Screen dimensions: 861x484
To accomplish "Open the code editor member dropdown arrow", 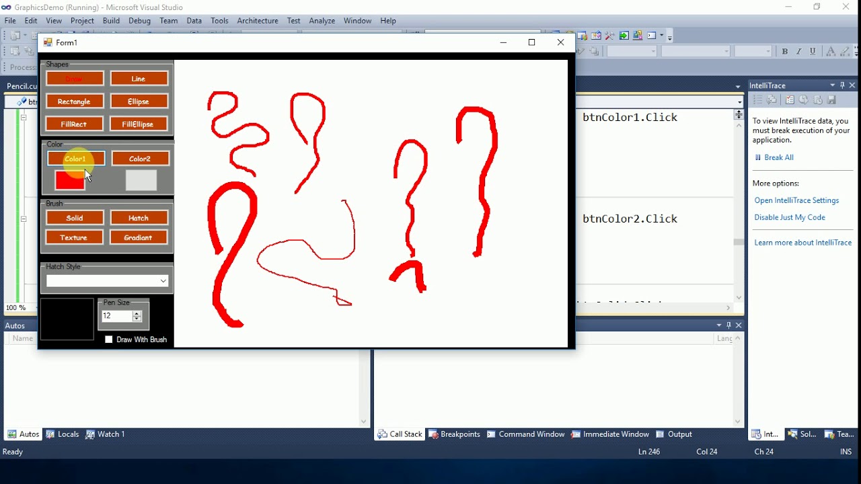I will [x=740, y=102].
